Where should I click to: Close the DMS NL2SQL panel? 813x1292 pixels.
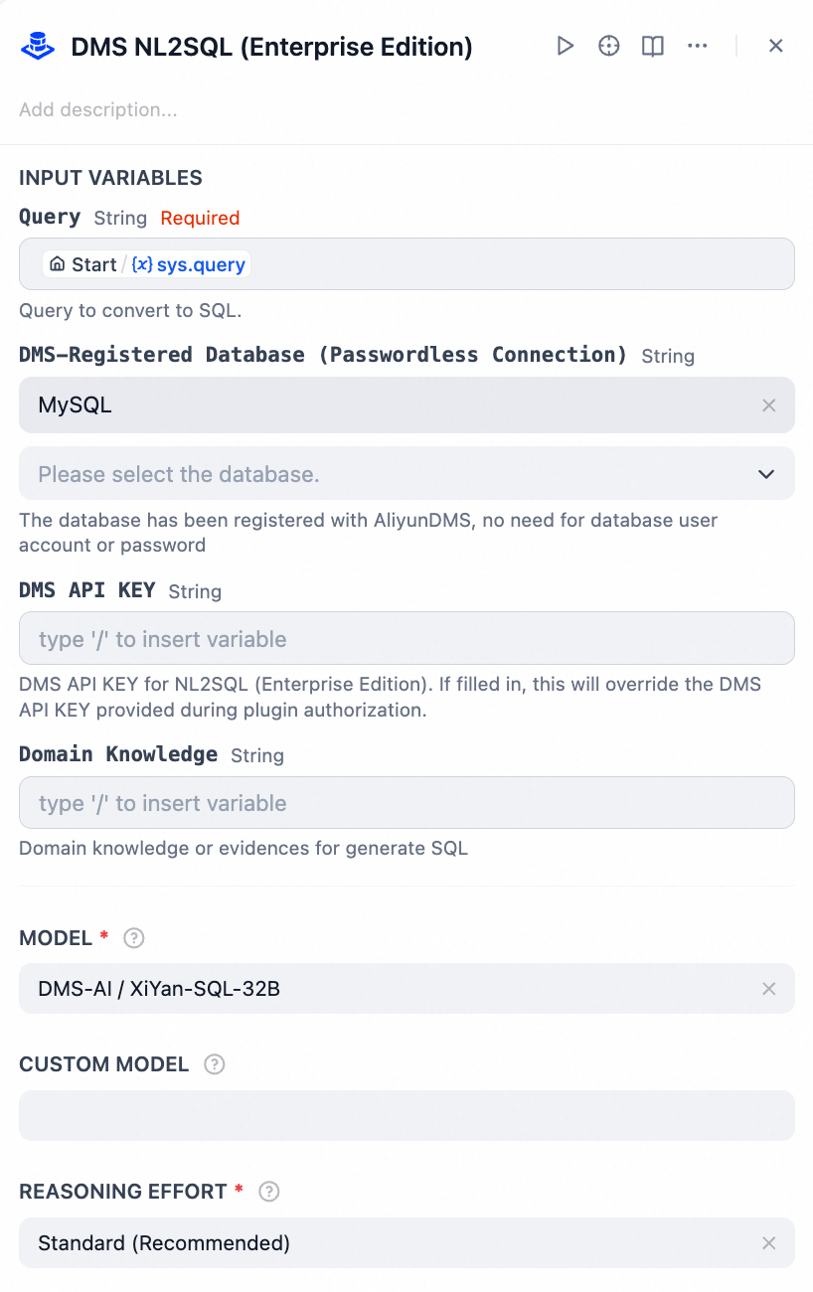(x=776, y=46)
